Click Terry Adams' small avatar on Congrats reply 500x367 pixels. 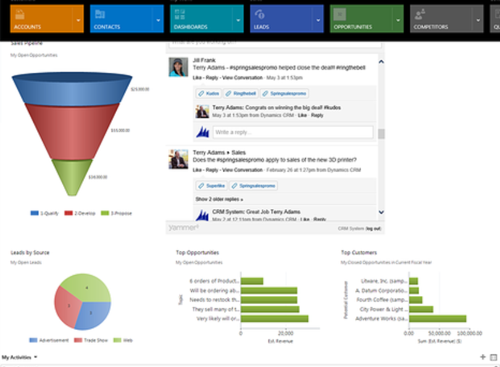point(202,111)
